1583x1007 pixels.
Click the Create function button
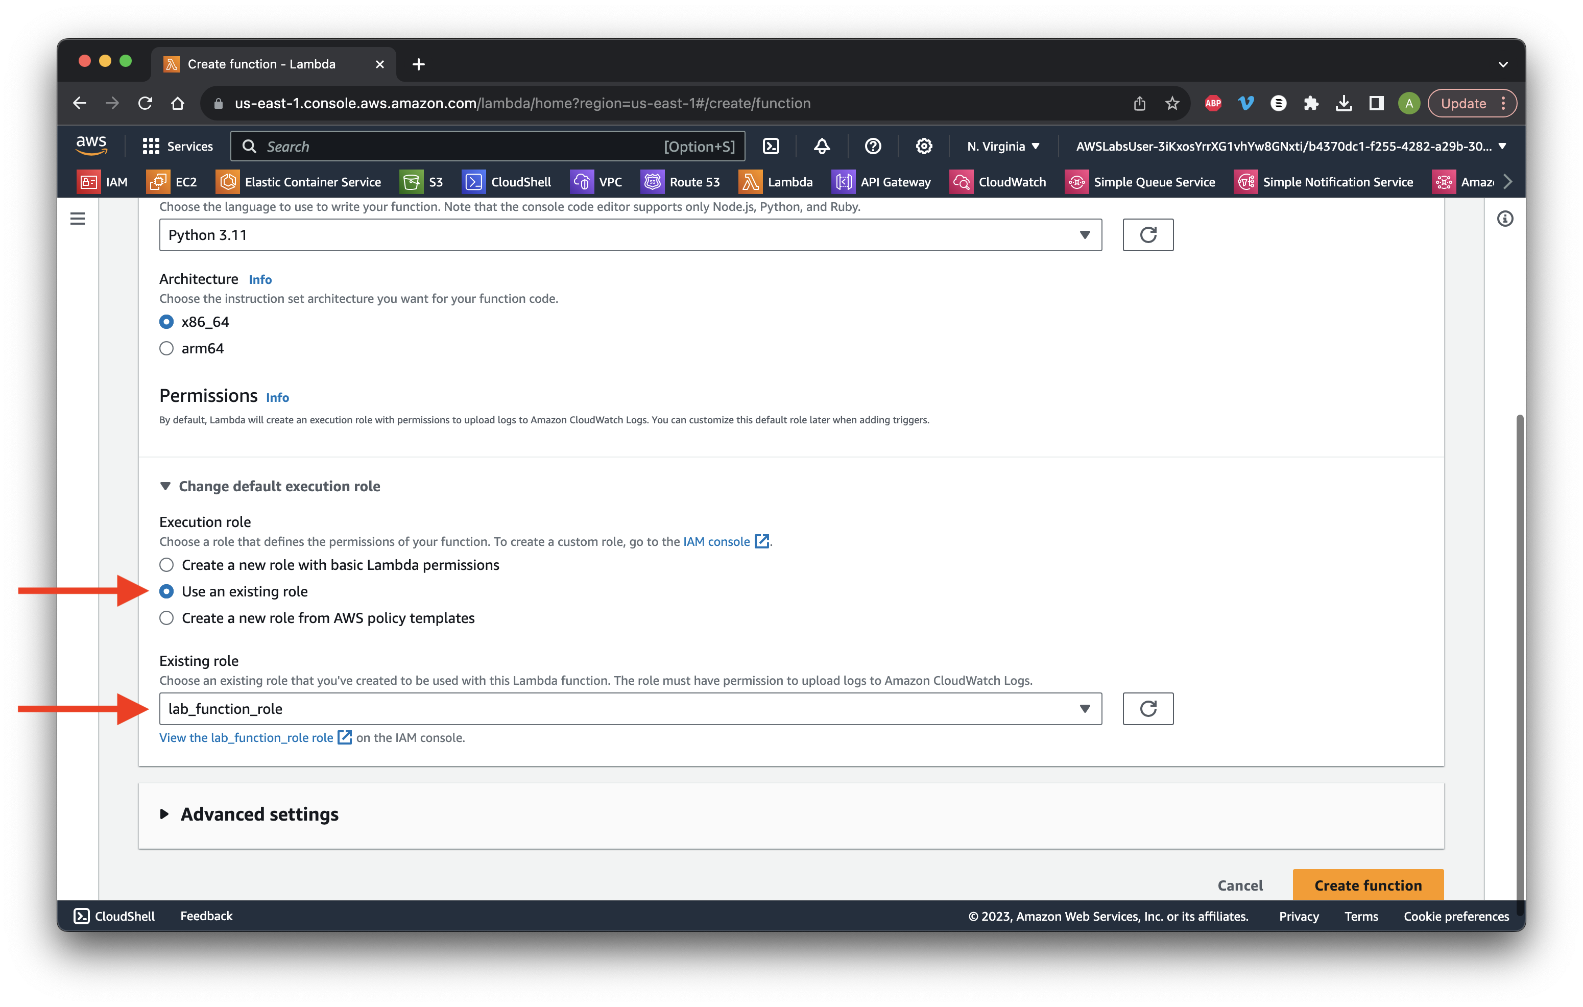1368,885
